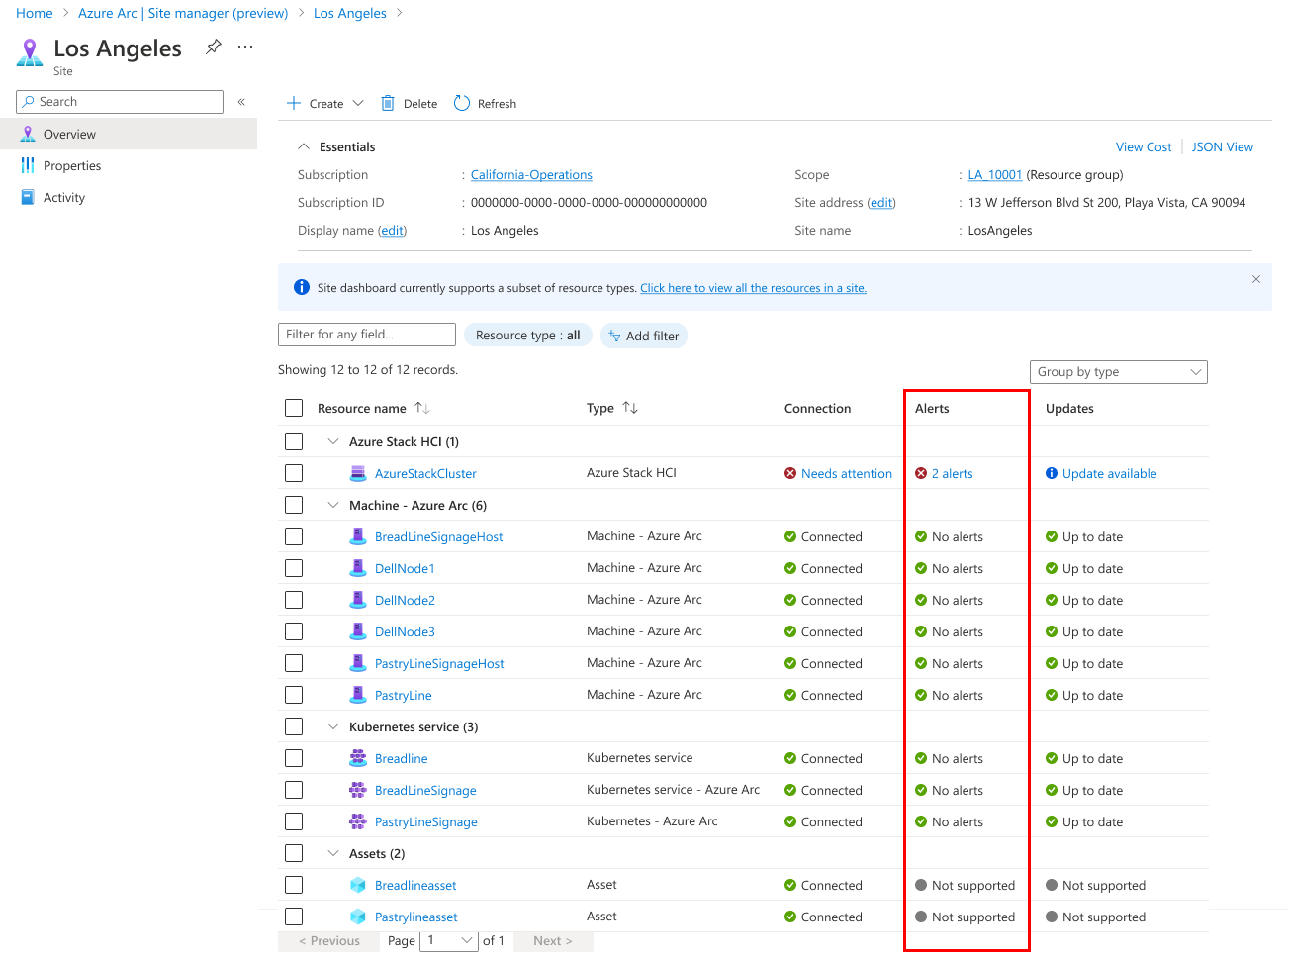Image resolution: width=1289 pixels, height=965 pixels.
Task: Open the Activity section
Action: (x=63, y=197)
